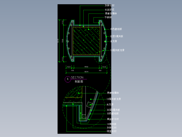
Task: Click 双层5厘夹板 label of the section view
Action: (x=117, y=36)
